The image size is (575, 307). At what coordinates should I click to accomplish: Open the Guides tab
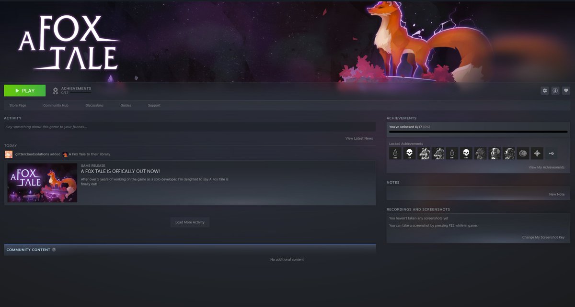[x=126, y=105]
